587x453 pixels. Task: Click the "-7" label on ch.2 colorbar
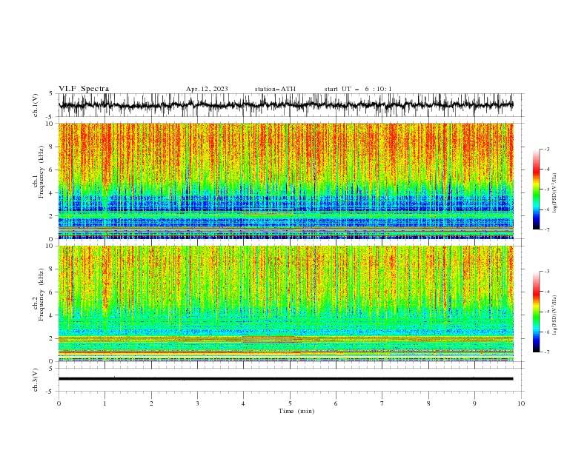click(x=546, y=352)
